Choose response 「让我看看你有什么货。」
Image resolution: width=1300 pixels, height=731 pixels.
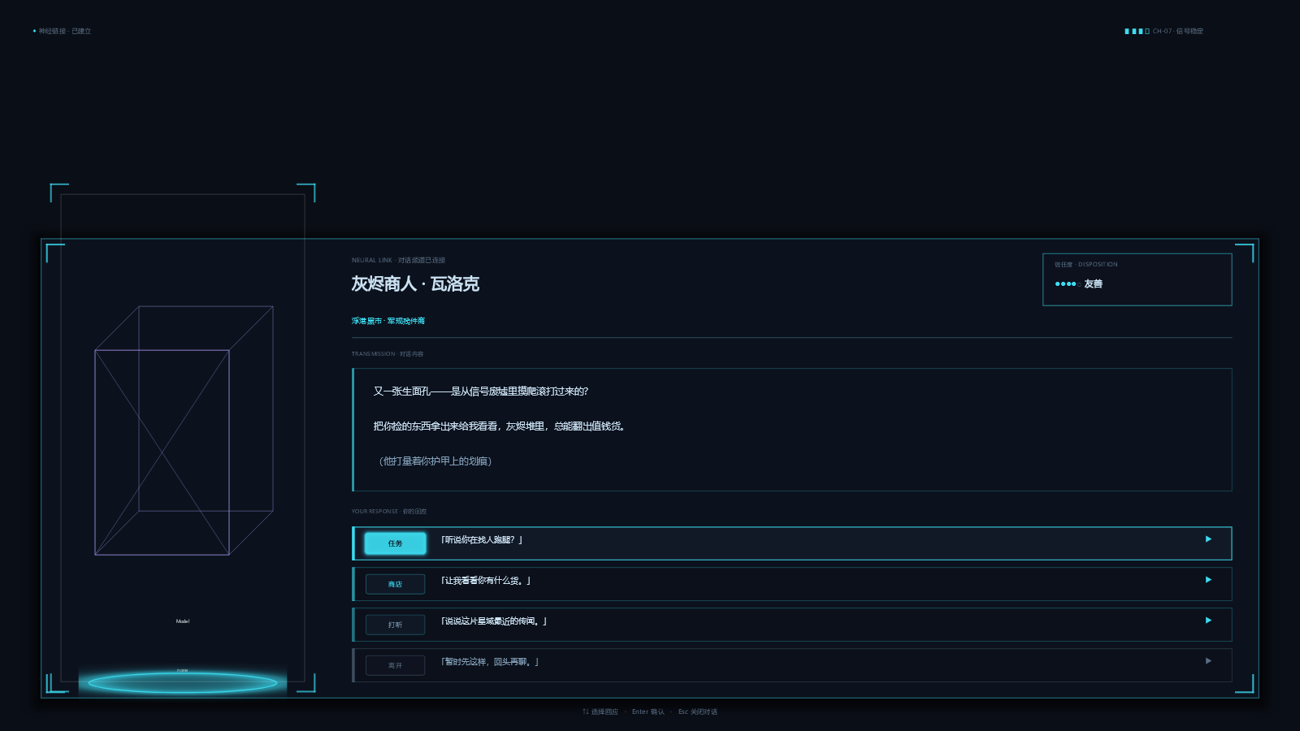(x=792, y=584)
